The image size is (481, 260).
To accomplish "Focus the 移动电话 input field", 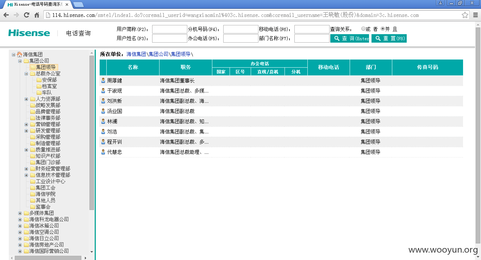I will 312,29.
